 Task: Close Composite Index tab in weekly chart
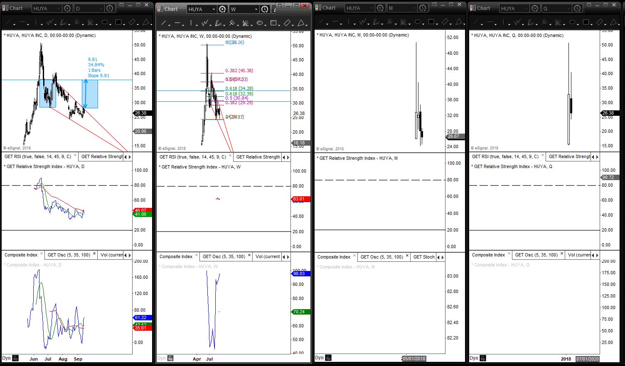[197, 256]
